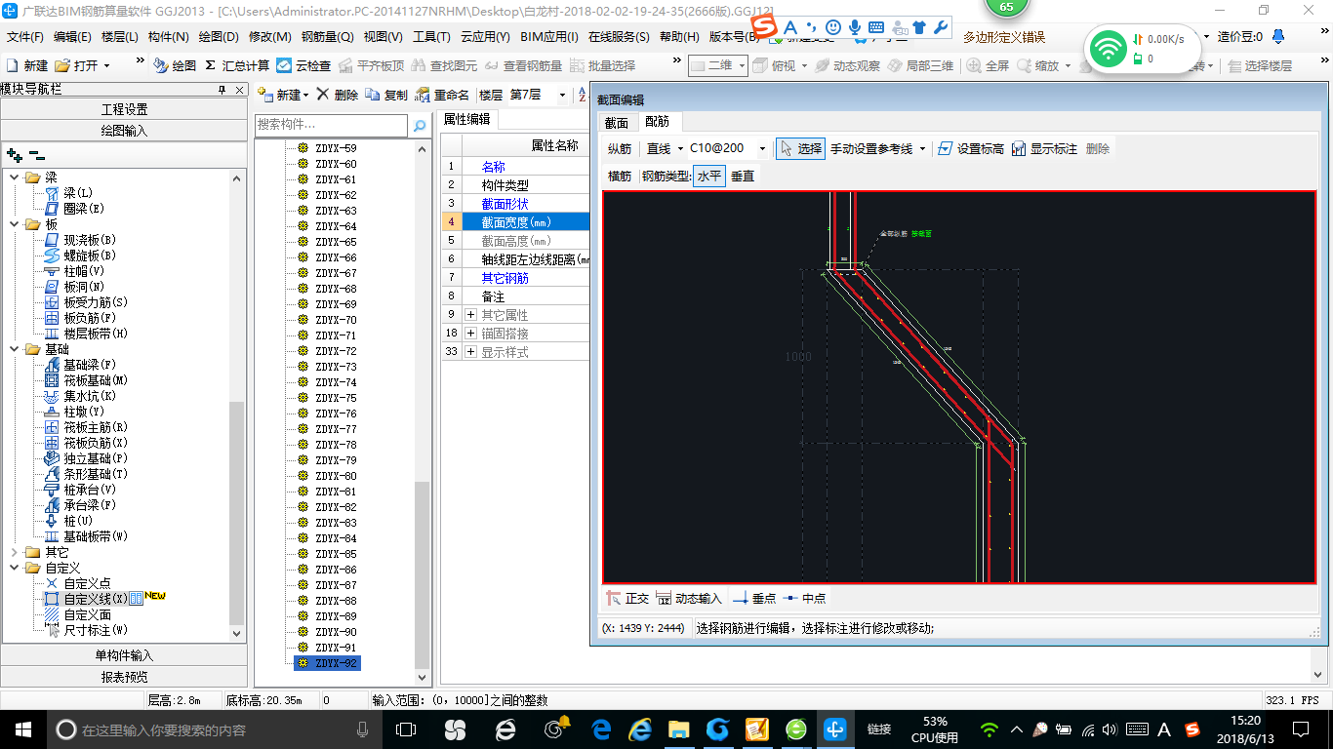The image size is (1333, 749).
Task: Click the 截面宽度(mm) property row
Action: (x=516, y=222)
